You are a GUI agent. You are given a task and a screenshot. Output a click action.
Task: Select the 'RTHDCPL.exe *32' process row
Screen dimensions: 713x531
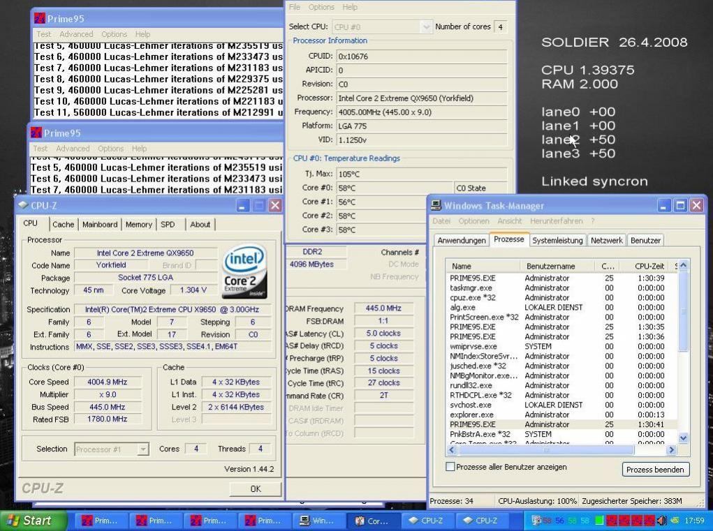tap(563, 395)
